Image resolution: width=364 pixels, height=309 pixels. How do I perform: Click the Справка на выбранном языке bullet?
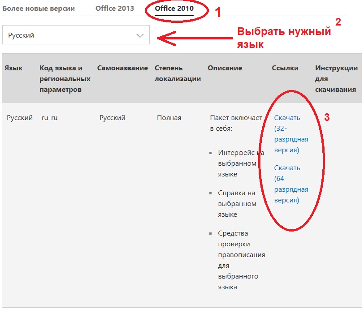[237, 204]
